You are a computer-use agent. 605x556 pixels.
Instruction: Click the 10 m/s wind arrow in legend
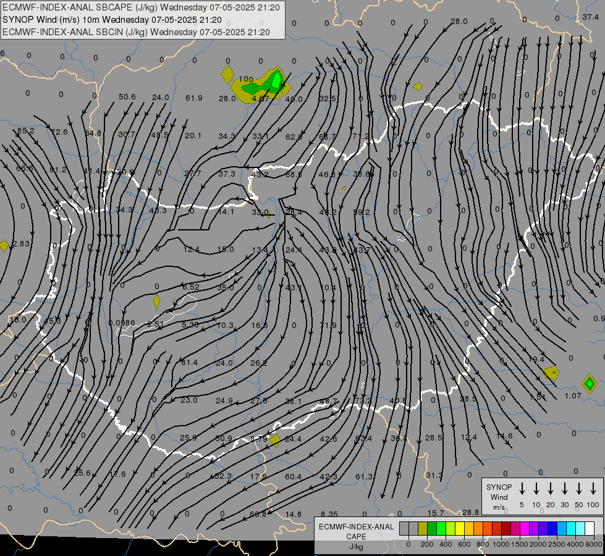pos(536,489)
